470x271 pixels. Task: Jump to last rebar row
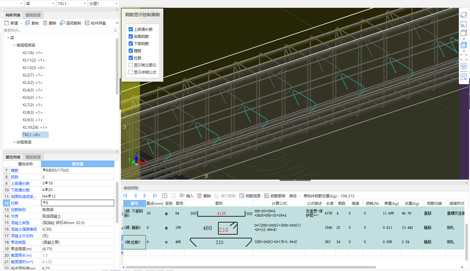155,196
